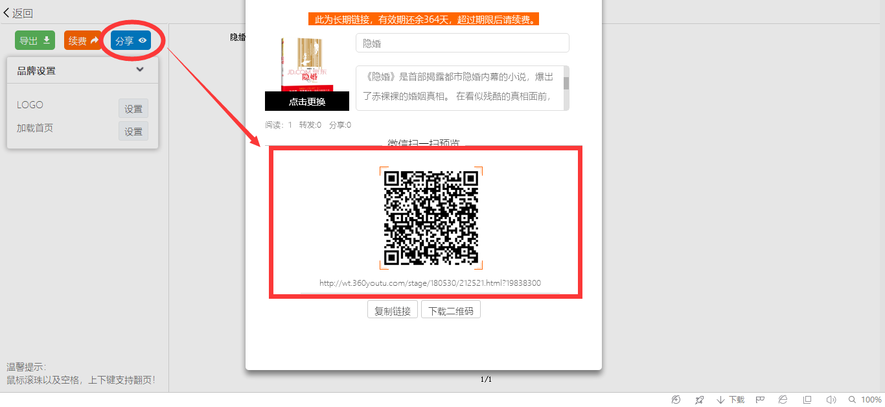Click the 下载二维码 download QR button

[x=451, y=310]
